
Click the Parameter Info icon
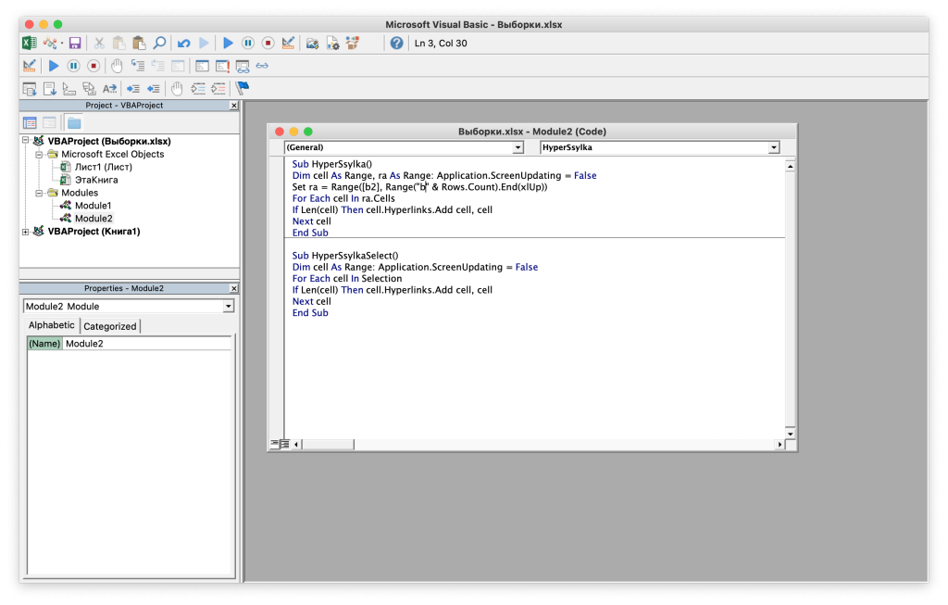click(90, 88)
